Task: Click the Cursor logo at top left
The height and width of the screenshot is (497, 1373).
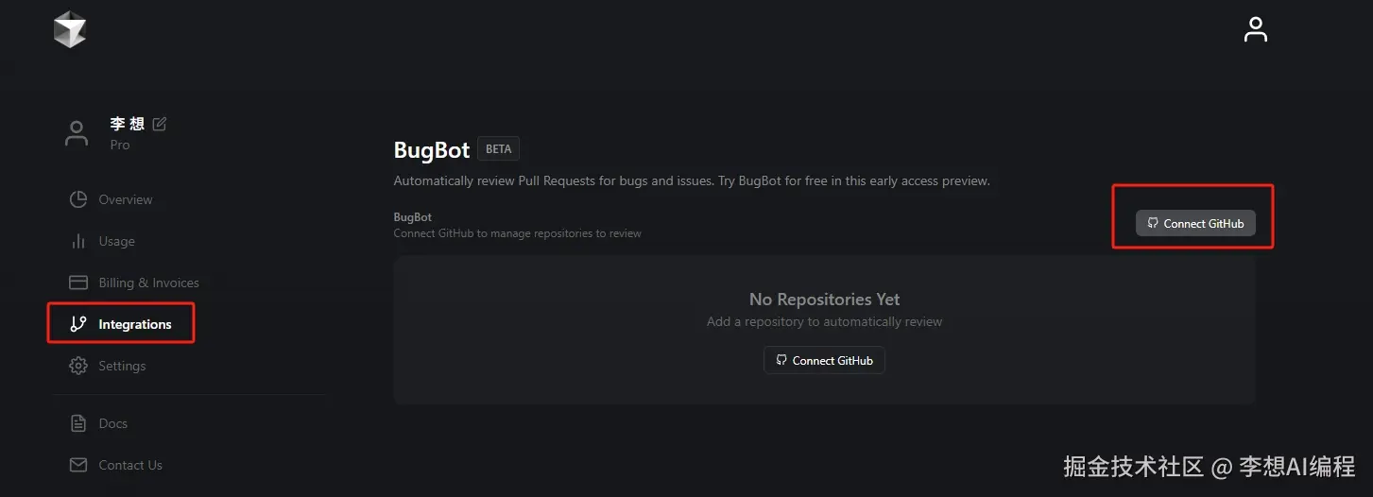Action: pos(70,29)
